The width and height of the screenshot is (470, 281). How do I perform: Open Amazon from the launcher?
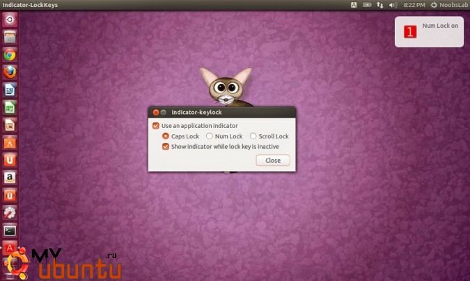(10, 177)
